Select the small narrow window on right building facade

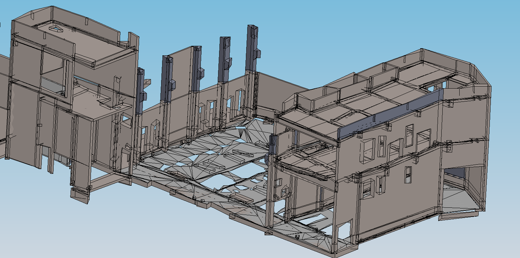pos(408,174)
